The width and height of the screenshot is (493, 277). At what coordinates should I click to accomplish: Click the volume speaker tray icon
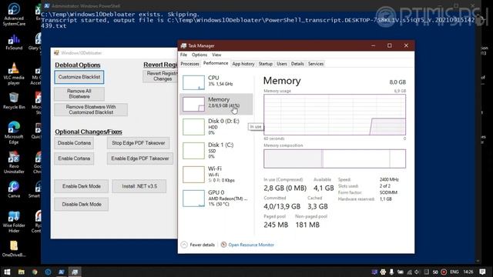click(417, 272)
